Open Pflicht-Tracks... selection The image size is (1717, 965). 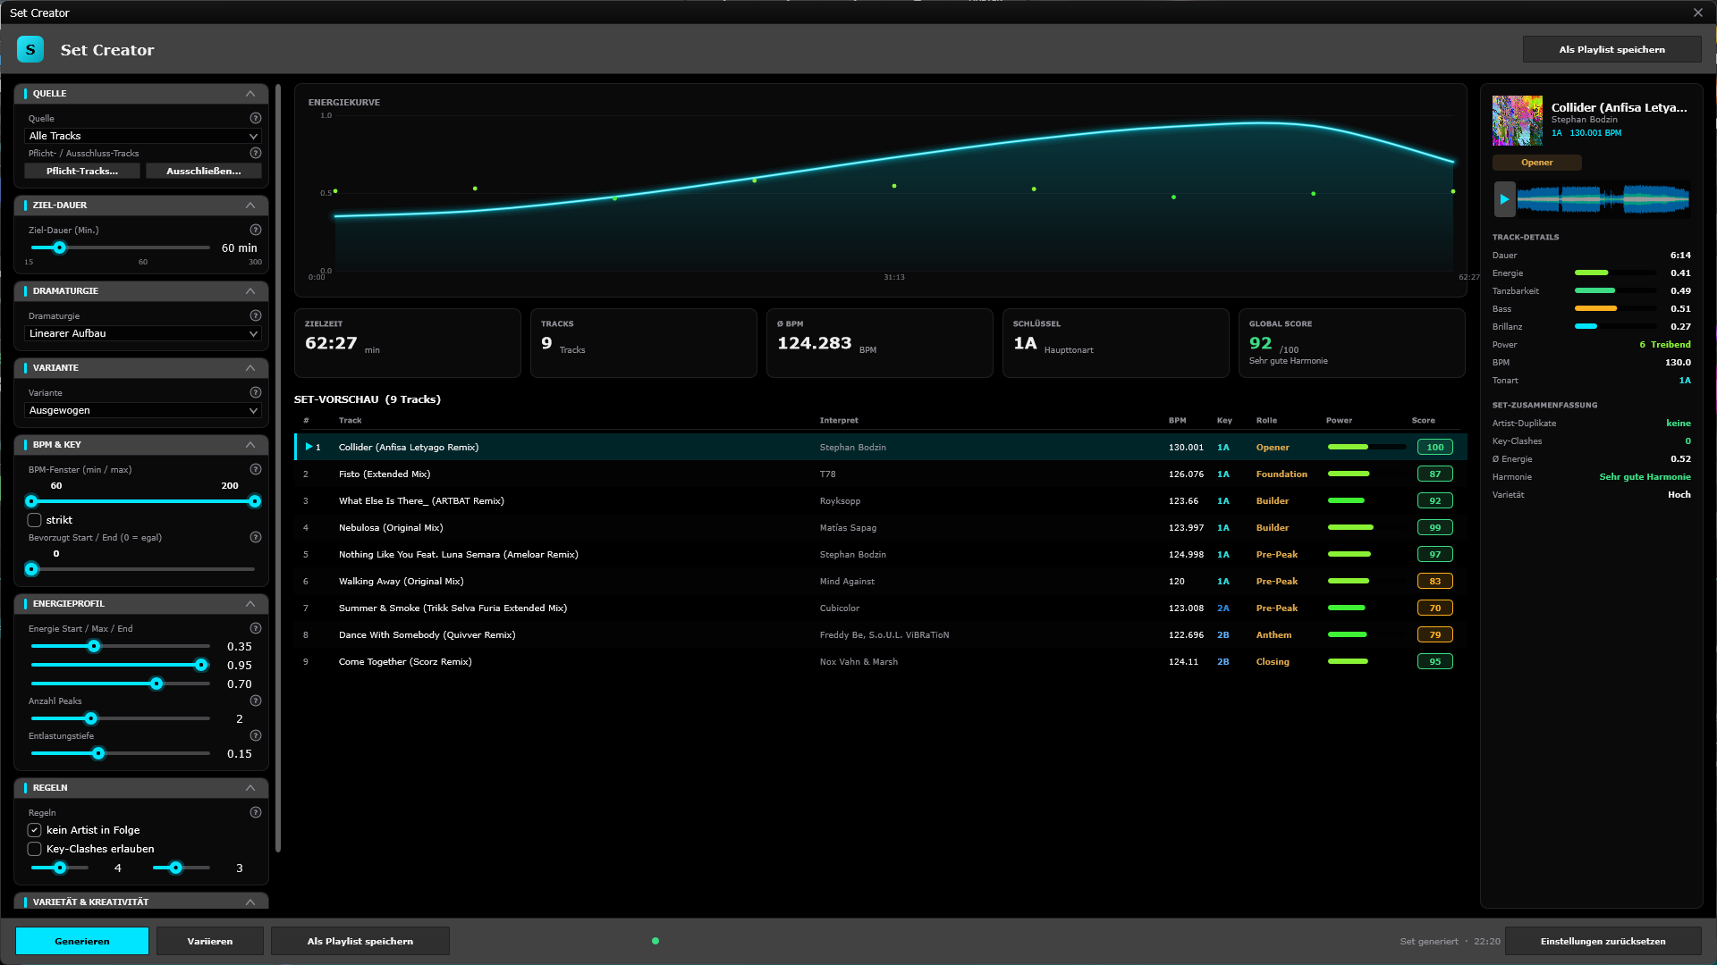(x=82, y=171)
